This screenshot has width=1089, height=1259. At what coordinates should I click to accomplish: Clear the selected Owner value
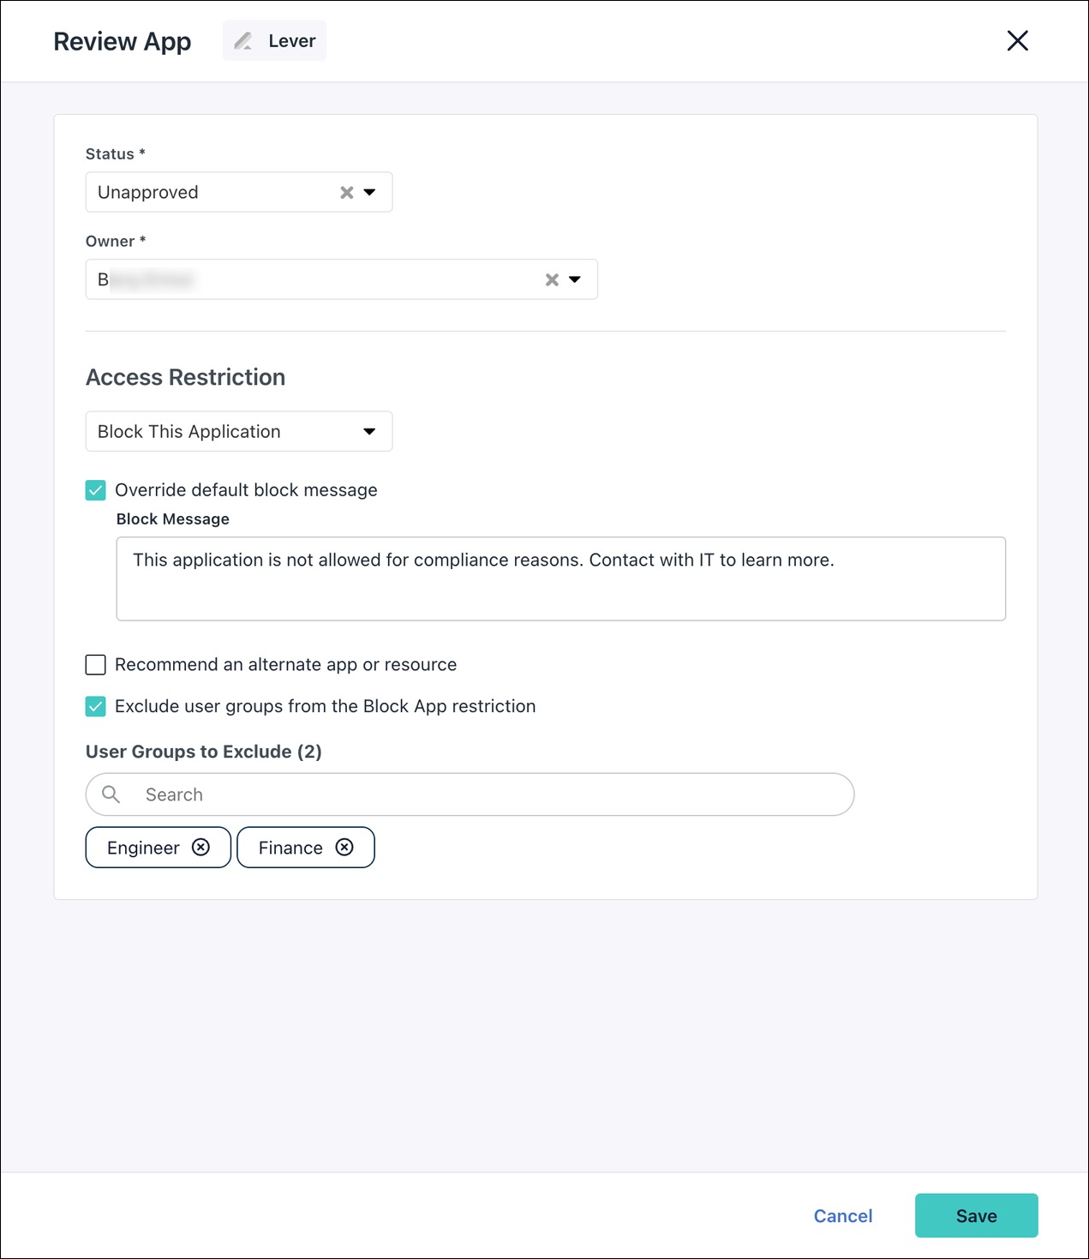(x=552, y=280)
